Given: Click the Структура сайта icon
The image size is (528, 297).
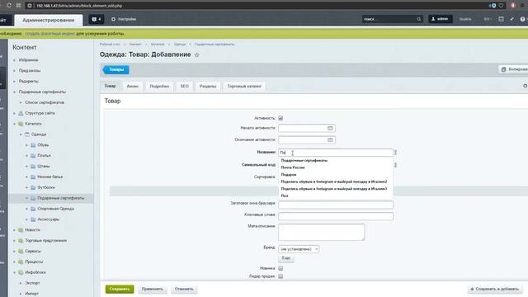Looking at the screenshot, I should coord(21,113).
